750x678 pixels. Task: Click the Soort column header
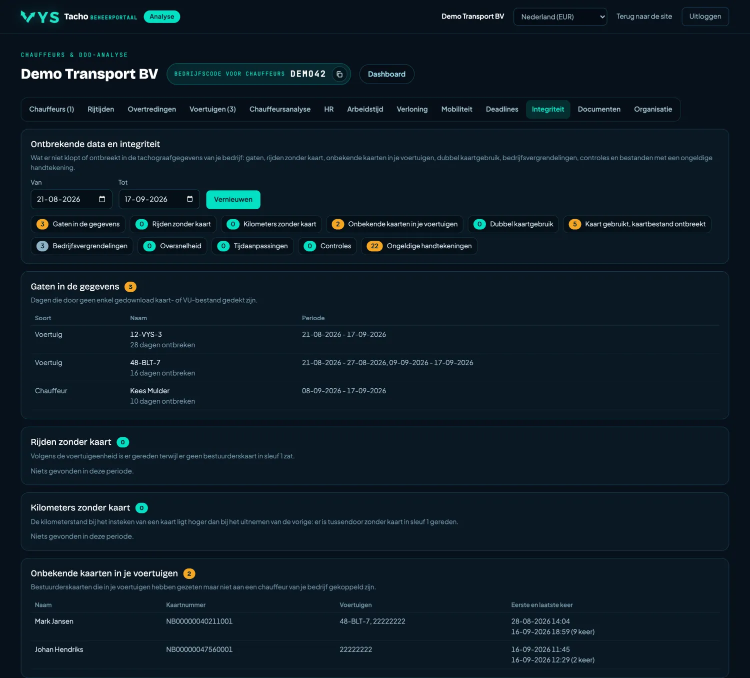point(43,318)
